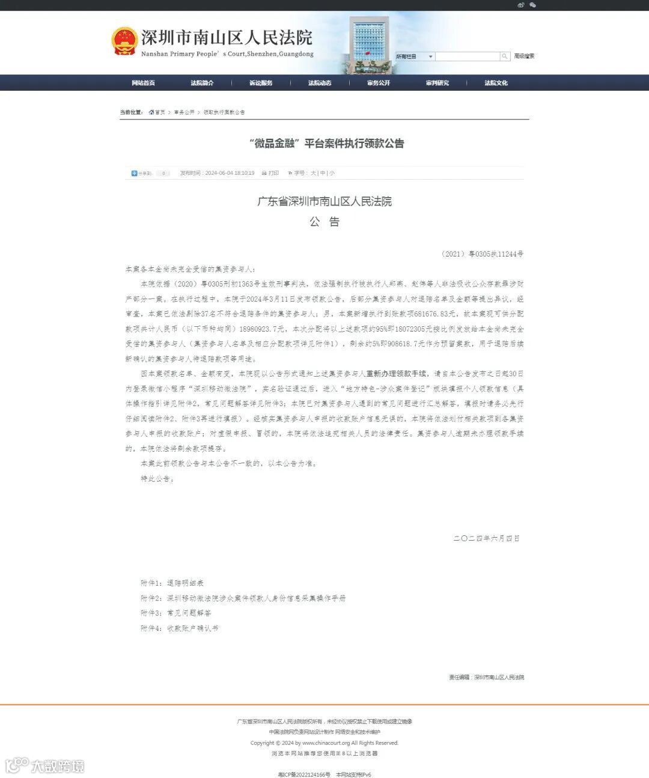
Task: Click the WeChat icon in the top bar
Action: point(532,5)
